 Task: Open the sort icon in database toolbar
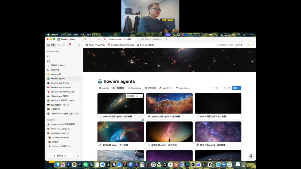pos(217,88)
